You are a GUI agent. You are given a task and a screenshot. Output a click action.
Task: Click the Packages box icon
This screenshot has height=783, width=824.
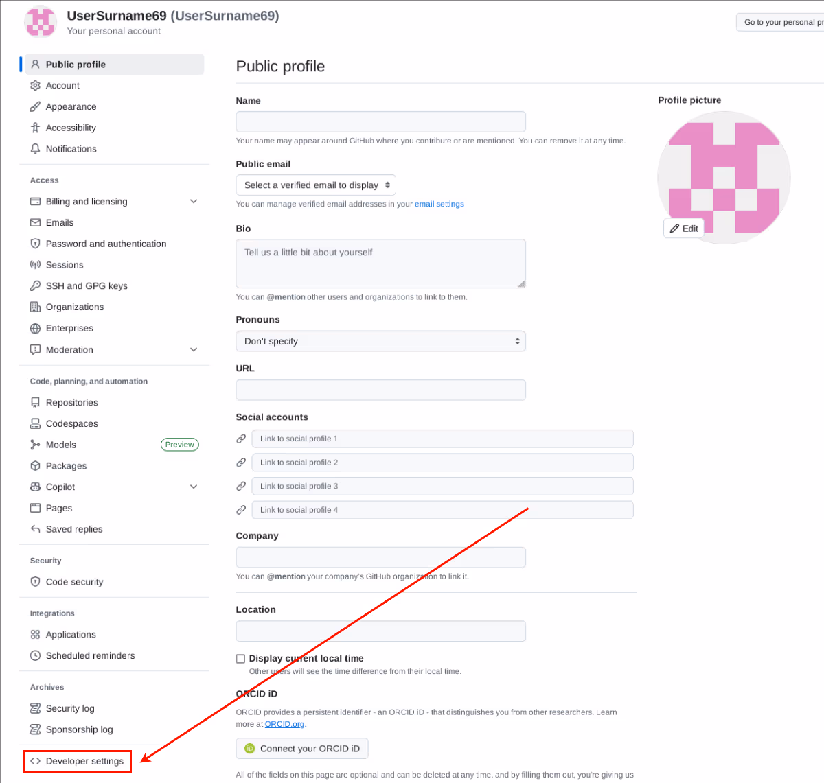35,466
